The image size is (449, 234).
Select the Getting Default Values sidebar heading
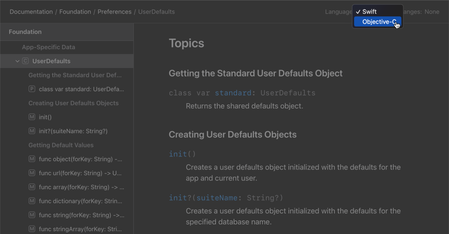(61, 145)
